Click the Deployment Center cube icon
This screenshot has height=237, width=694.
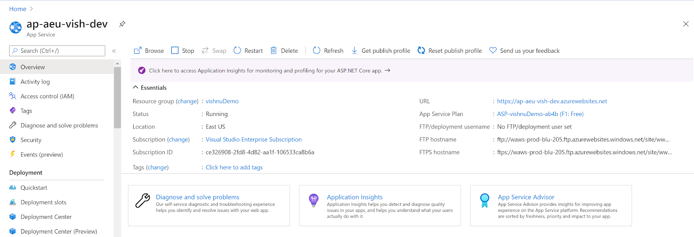[x=13, y=217]
